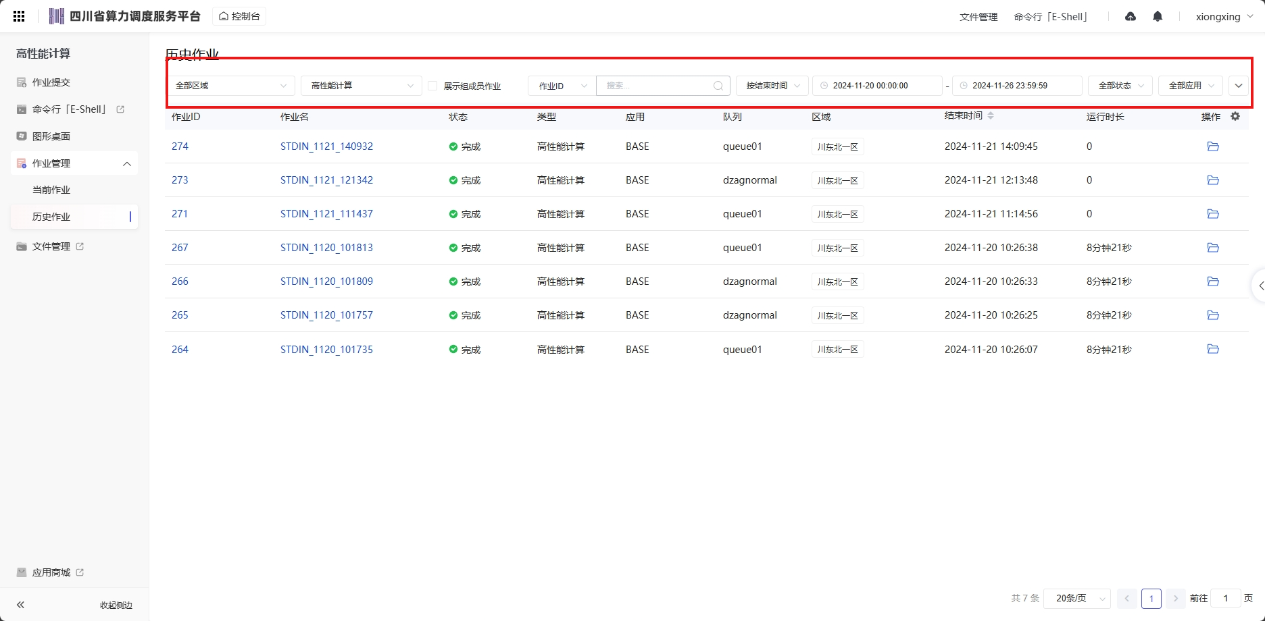Go to previous page arrow
This screenshot has width=1265, height=621.
pyautogui.click(x=1126, y=599)
